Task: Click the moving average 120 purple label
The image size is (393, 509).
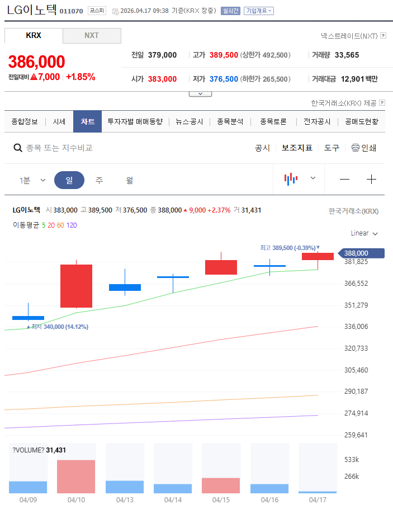Action: click(72, 225)
